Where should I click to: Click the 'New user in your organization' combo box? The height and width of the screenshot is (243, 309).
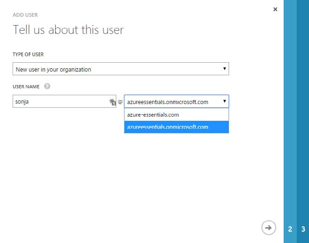pyautogui.click(x=117, y=69)
